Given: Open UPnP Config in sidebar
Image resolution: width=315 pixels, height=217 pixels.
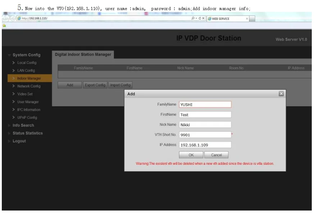Looking at the screenshot, I should (27, 118).
